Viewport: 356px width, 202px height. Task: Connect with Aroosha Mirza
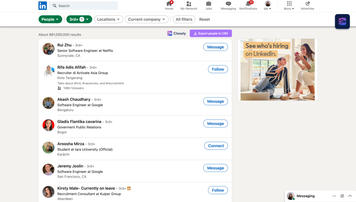(x=216, y=146)
